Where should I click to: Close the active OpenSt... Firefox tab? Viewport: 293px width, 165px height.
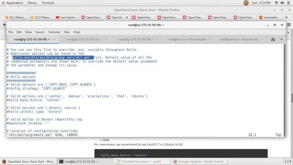[x=127, y=17]
